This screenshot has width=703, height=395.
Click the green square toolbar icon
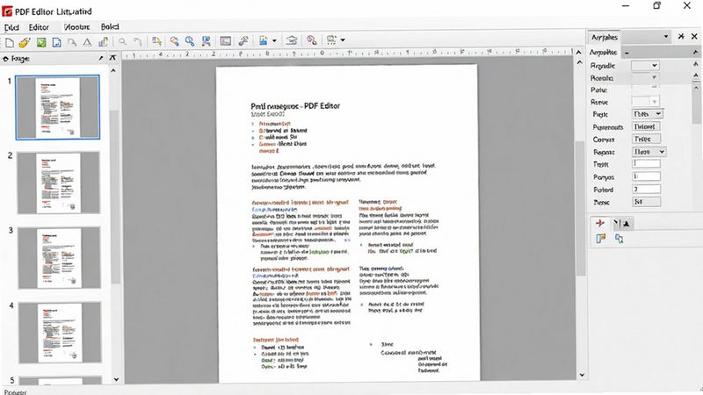[x=41, y=42]
